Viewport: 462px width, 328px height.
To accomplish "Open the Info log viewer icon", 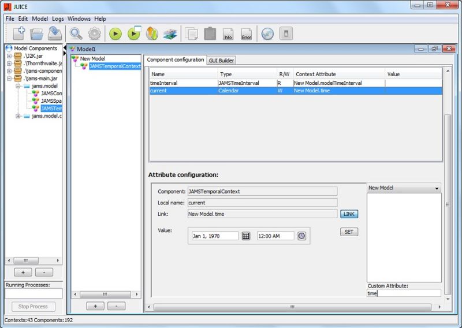I will [228, 33].
